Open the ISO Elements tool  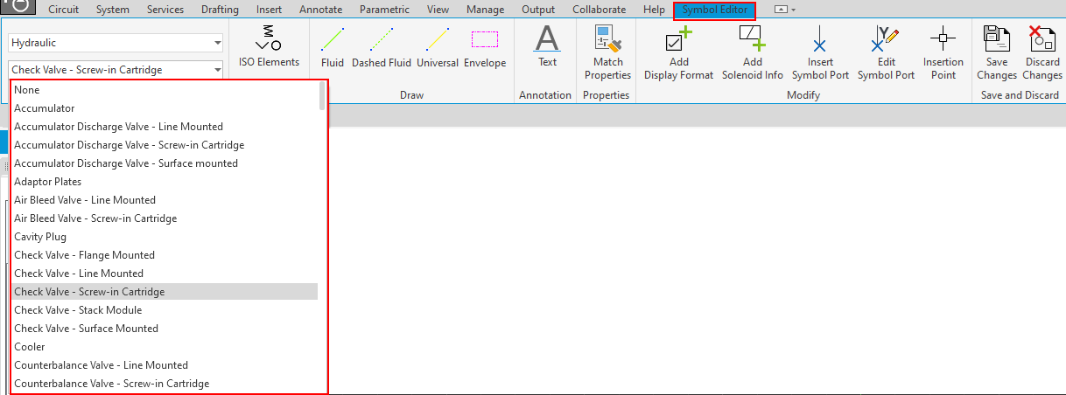(x=269, y=46)
